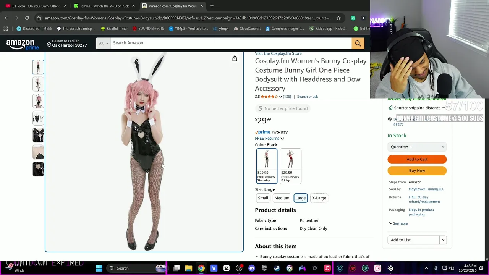The image size is (489, 275).
Task: Bookmark this page with the star icon
Action: point(338,18)
